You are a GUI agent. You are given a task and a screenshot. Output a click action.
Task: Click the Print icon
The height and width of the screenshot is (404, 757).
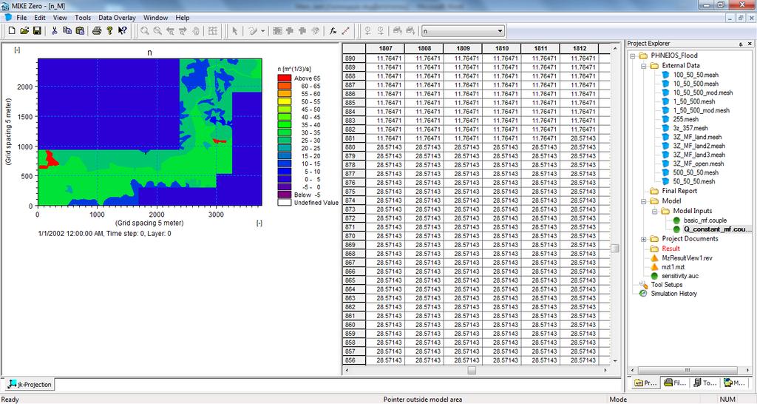point(97,30)
